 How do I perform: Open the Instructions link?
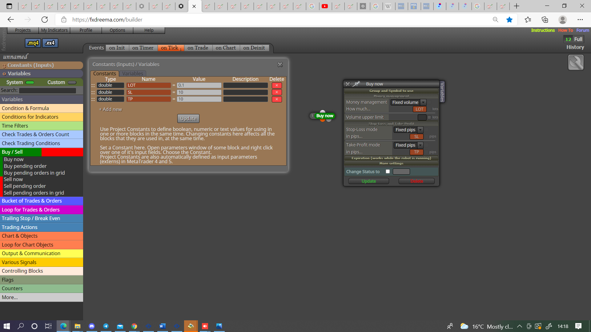coord(543,30)
